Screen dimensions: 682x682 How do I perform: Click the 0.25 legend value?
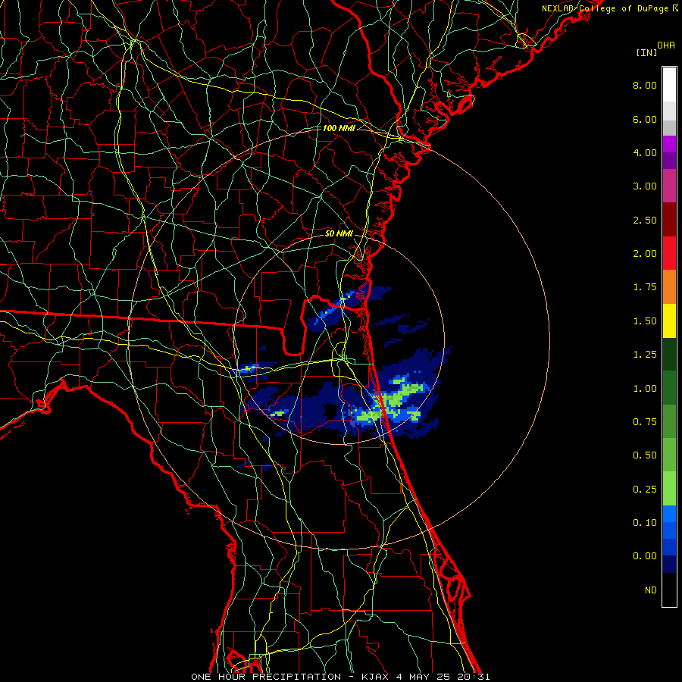pos(645,490)
